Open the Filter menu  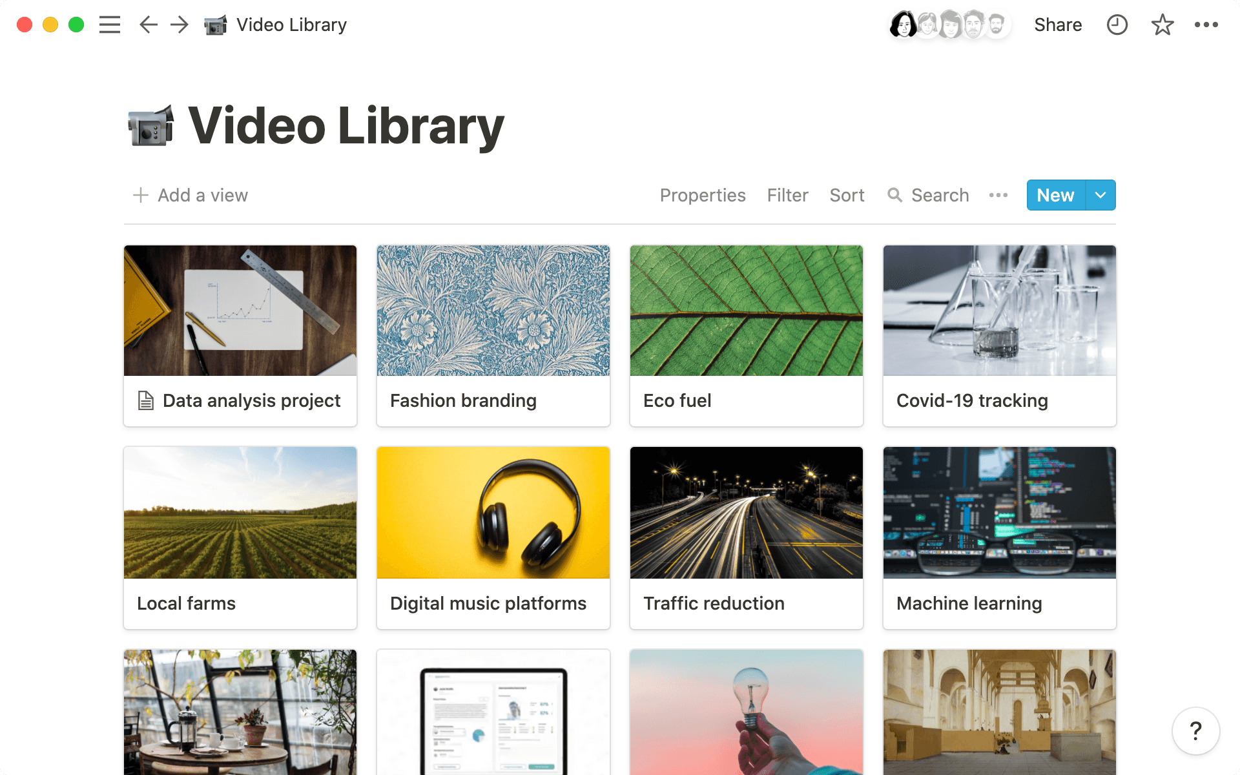(787, 195)
